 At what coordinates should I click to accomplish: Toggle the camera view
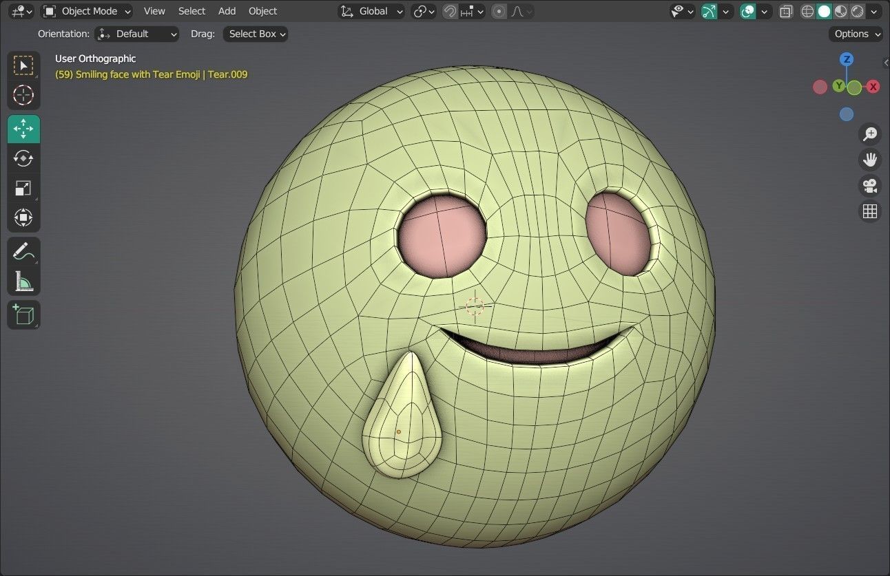[x=870, y=185]
